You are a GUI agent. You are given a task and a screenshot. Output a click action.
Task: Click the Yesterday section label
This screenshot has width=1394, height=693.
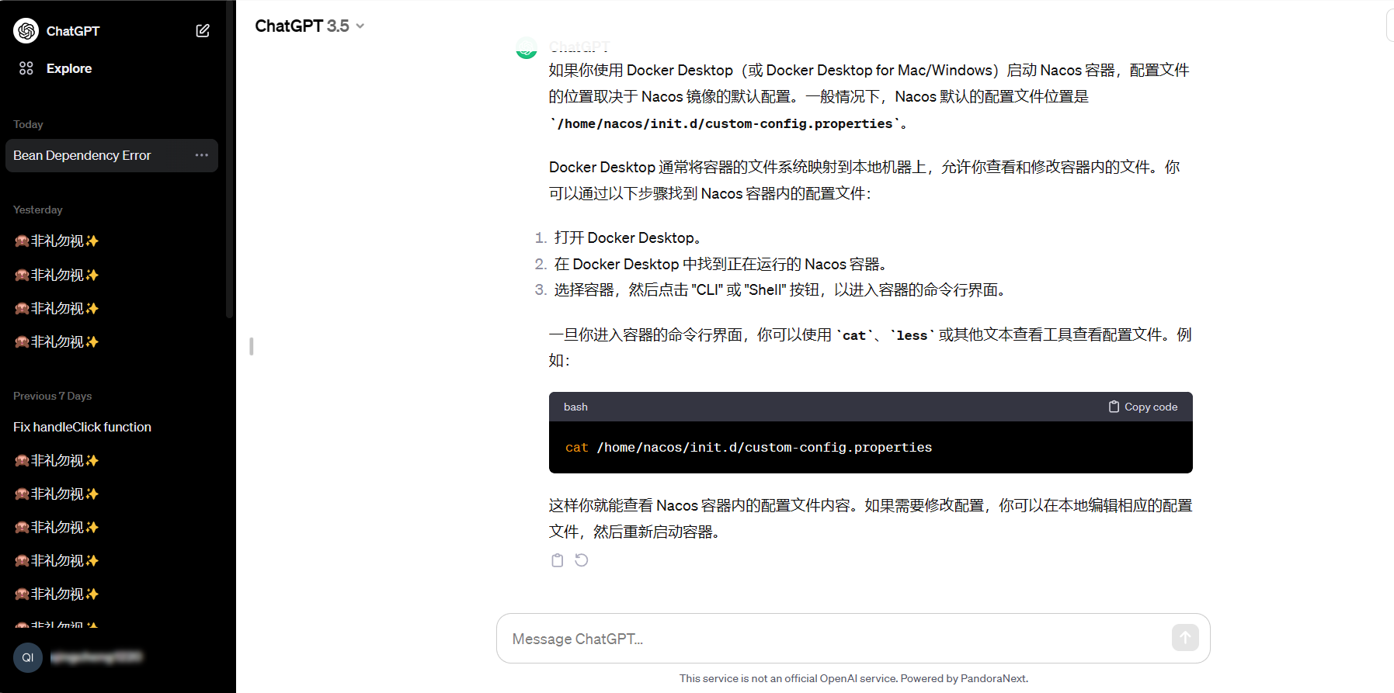[x=37, y=210]
